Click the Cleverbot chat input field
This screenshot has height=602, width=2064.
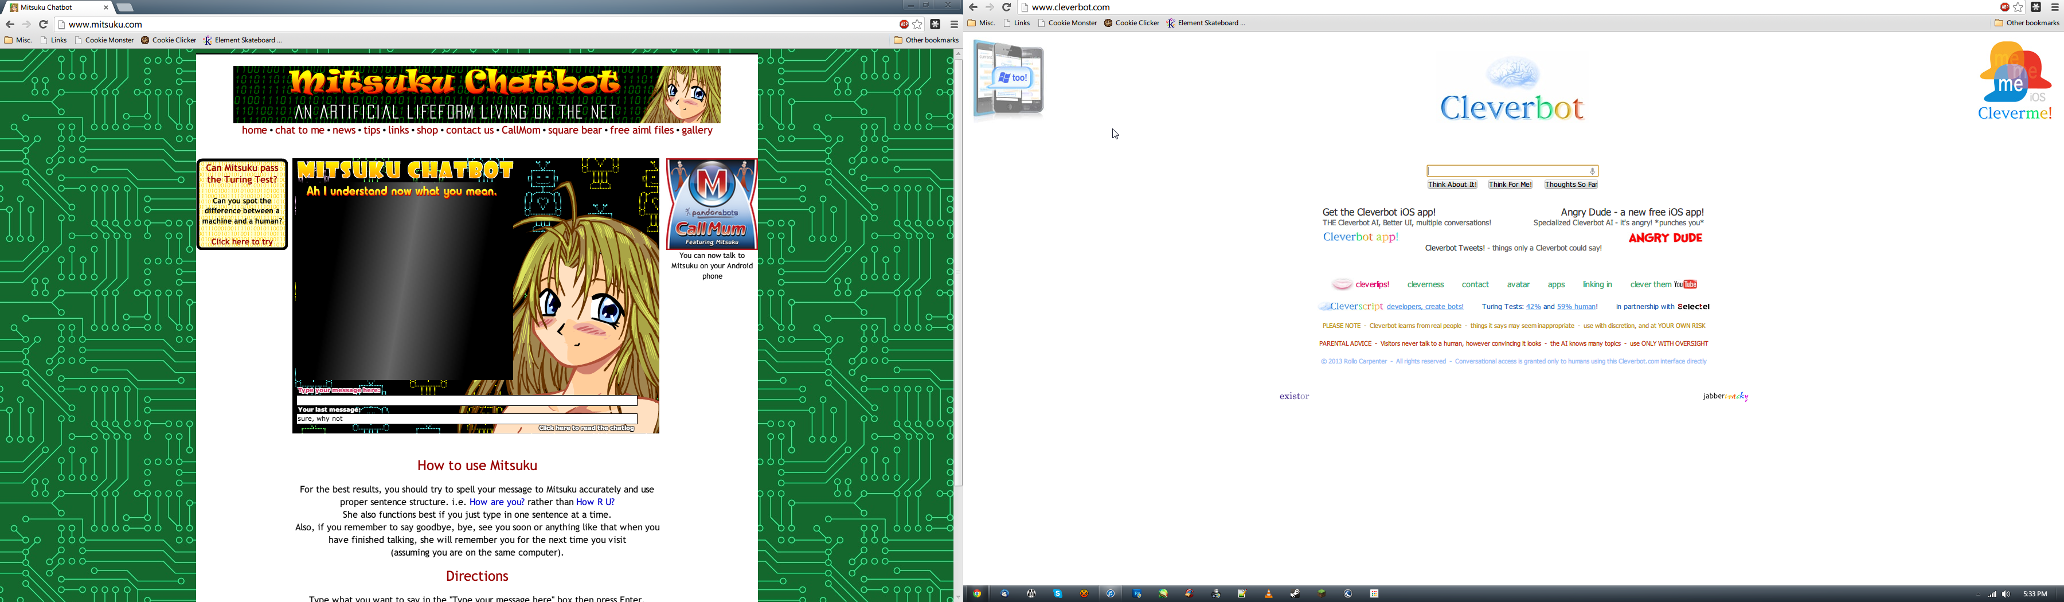tap(1512, 171)
